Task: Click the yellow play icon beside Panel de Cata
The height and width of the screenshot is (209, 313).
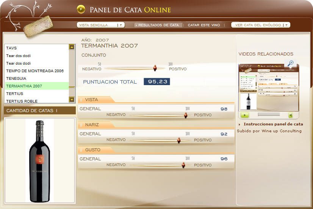Action: [x=81, y=9]
